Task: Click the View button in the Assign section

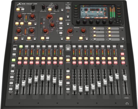Action: [123, 39]
